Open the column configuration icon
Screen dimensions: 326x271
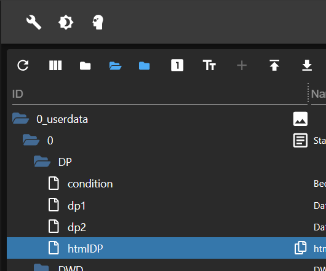click(55, 65)
